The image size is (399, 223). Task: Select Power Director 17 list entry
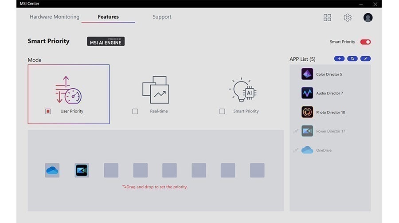pos(323,131)
